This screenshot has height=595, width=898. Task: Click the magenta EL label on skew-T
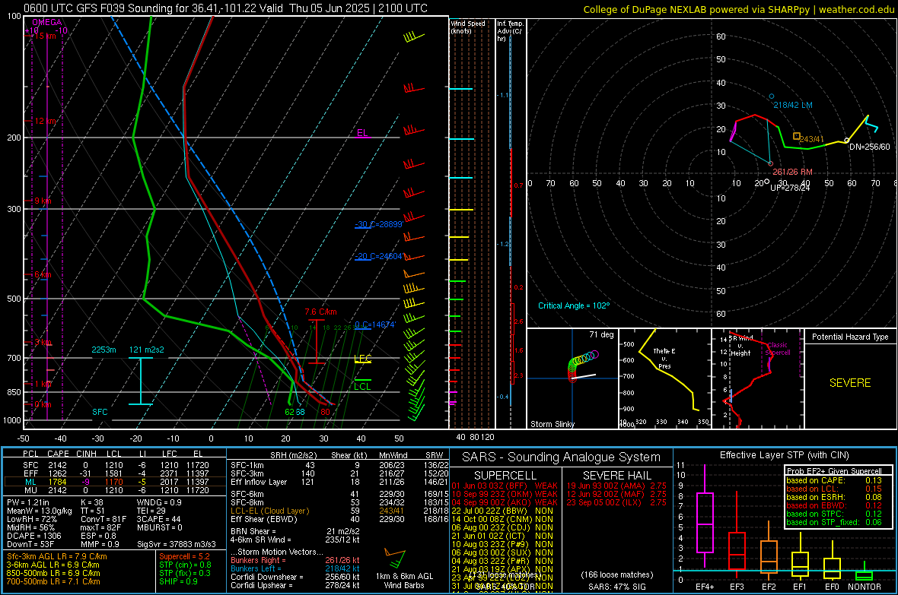coord(362,133)
